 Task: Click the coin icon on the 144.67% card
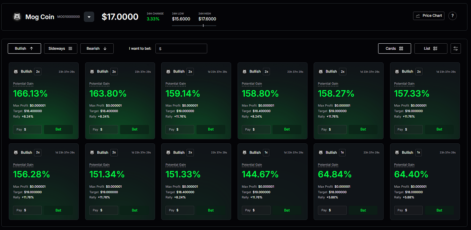click(244, 152)
